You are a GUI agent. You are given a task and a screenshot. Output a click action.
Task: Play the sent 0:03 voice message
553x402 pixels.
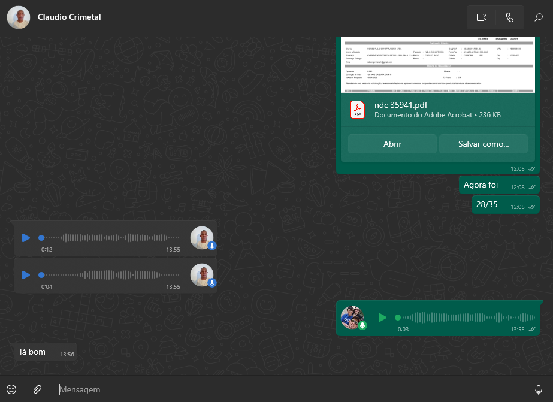[382, 317]
